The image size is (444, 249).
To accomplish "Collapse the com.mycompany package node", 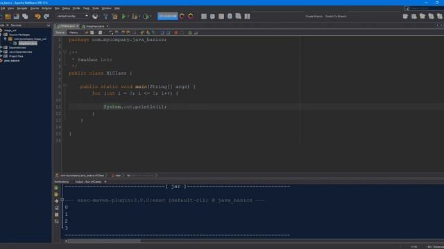I will (5, 39).
